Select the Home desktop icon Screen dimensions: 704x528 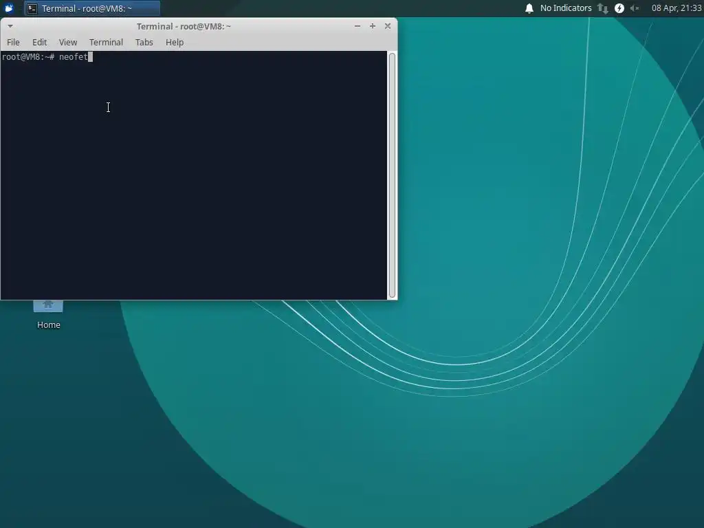coord(49,315)
